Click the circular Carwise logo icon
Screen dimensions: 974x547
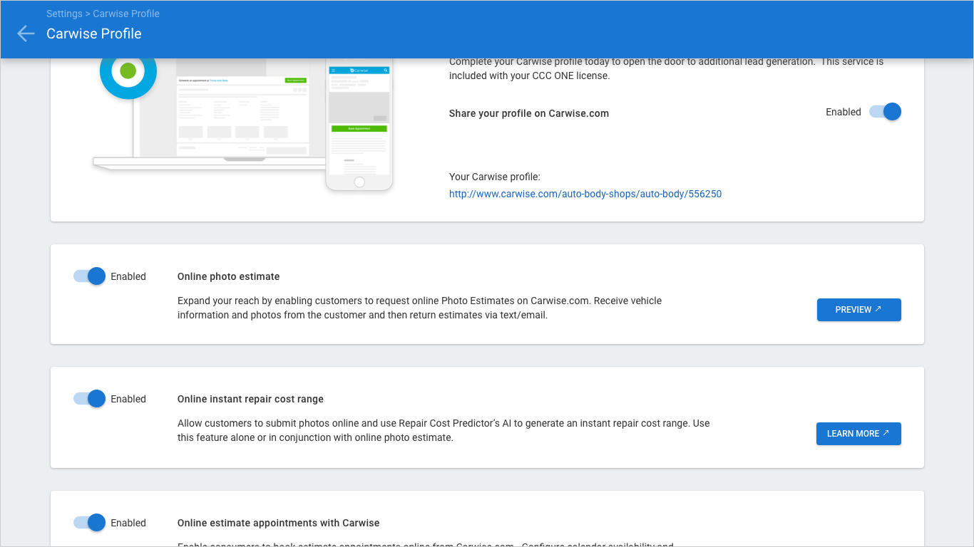coord(128,71)
